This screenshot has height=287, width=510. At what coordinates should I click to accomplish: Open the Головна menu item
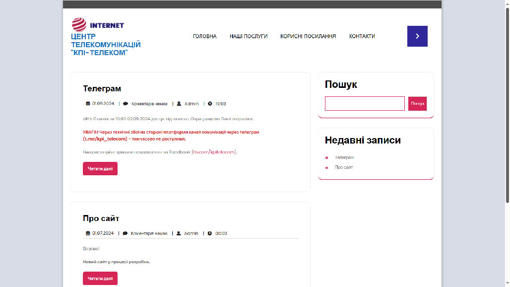click(x=204, y=36)
